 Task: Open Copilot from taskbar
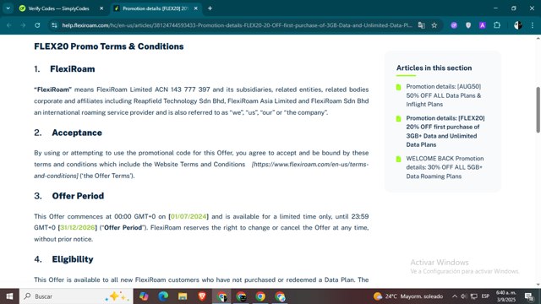click(x=144, y=296)
